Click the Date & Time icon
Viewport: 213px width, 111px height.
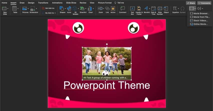point(153,9)
